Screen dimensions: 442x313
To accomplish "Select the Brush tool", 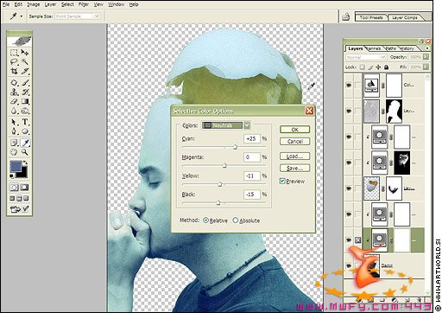I will click(x=25, y=83).
